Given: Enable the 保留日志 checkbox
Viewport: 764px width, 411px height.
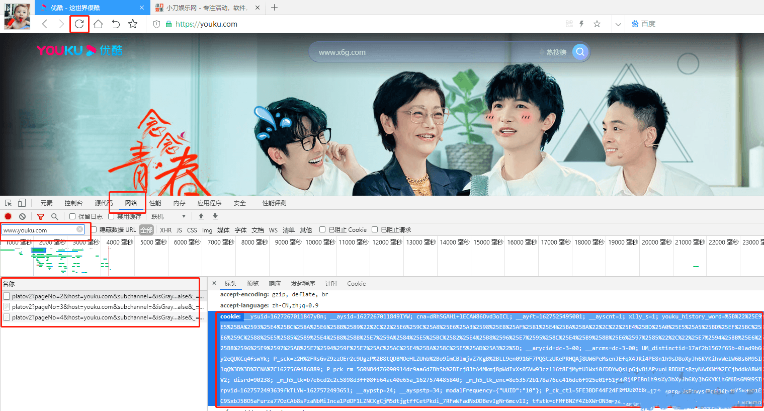Looking at the screenshot, I should [71, 216].
